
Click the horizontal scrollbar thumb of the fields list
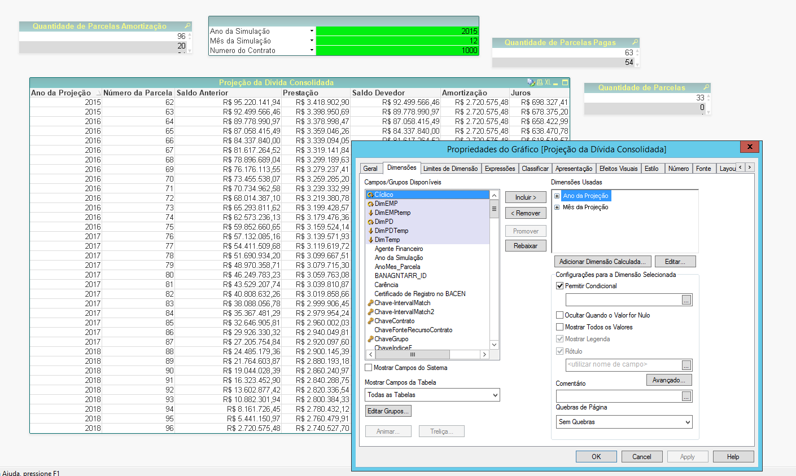tap(413, 355)
